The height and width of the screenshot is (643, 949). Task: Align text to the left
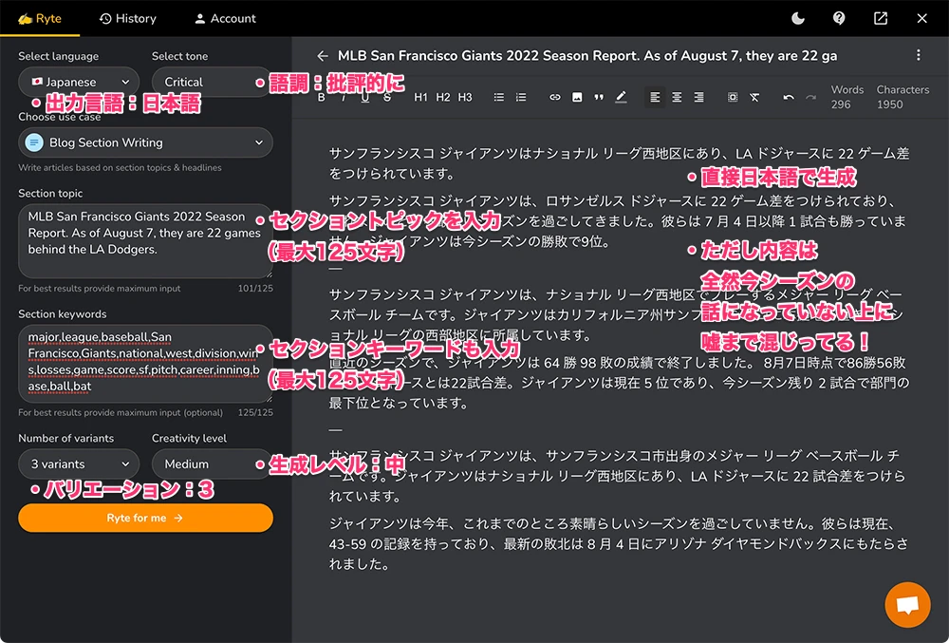[x=655, y=97]
